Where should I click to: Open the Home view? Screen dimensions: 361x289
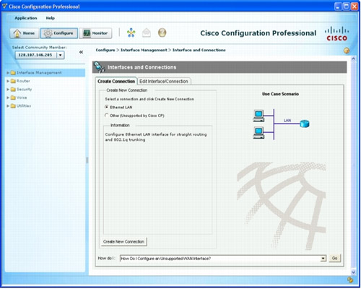pyautogui.click(x=25, y=33)
